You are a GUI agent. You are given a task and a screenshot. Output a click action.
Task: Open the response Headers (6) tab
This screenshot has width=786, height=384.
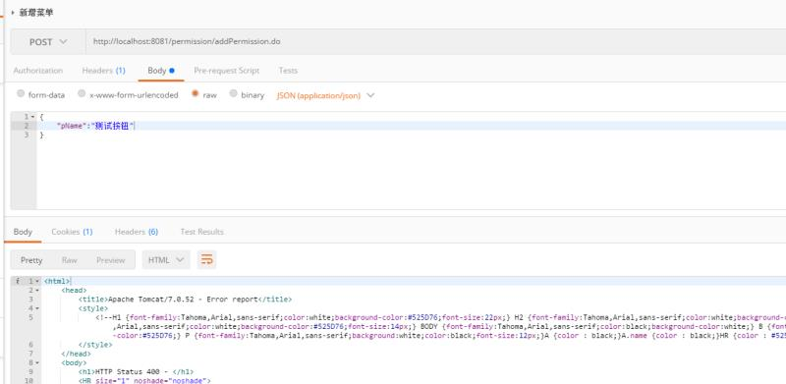[137, 232]
